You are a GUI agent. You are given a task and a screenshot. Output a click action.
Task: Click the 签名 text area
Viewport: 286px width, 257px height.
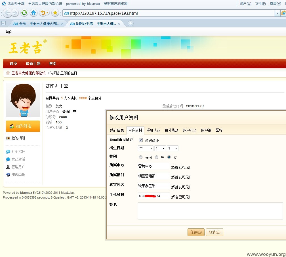coord(210,211)
